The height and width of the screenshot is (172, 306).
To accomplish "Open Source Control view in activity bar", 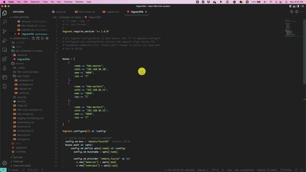I will 4,31.
